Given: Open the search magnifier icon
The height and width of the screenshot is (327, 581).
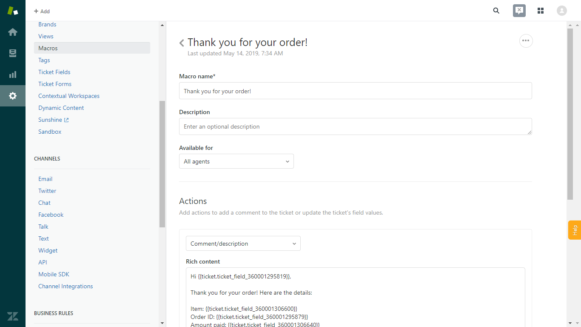Looking at the screenshot, I should point(496,11).
